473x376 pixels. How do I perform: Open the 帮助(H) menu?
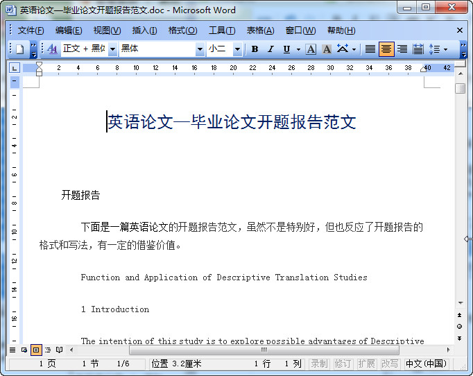[x=341, y=31]
